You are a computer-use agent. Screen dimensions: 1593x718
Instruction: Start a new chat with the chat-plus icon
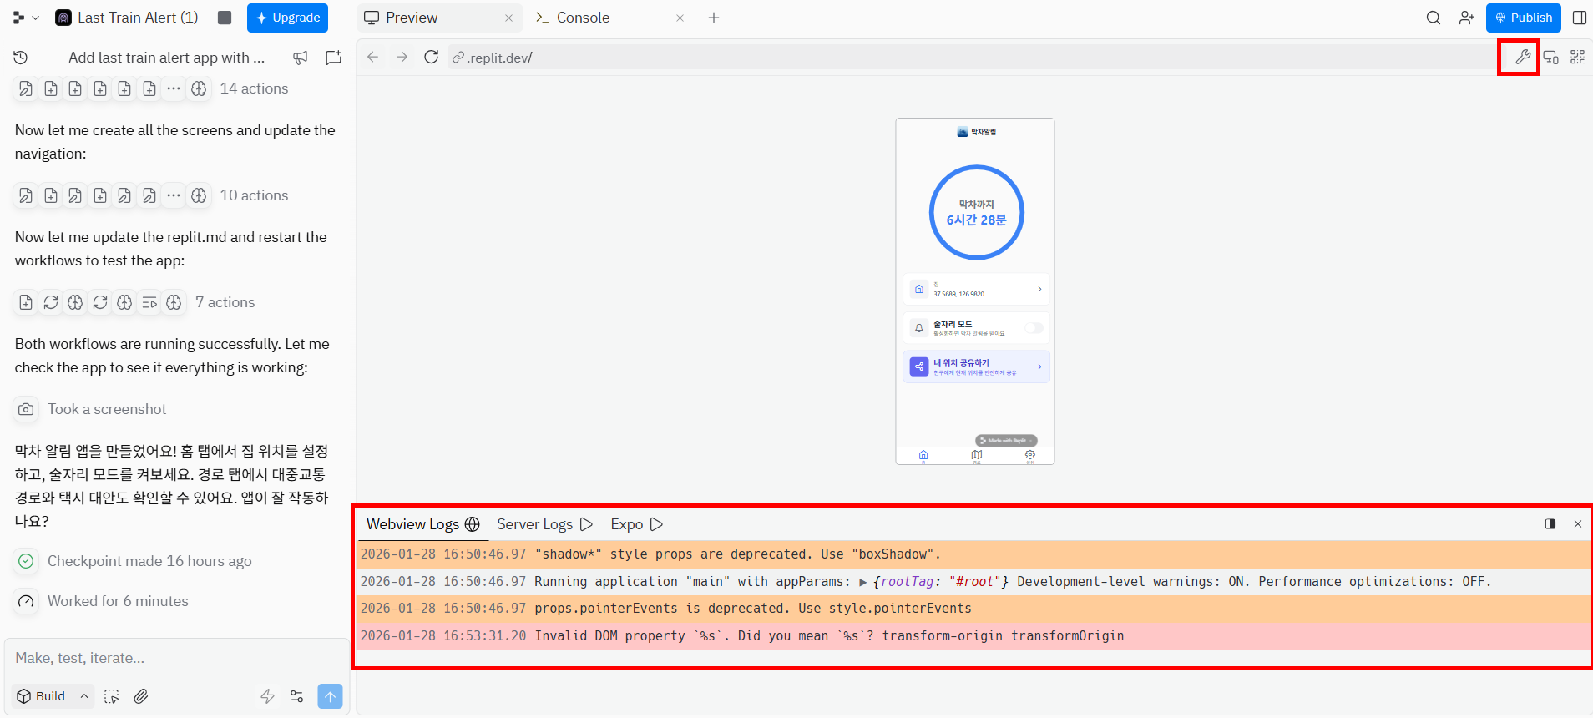coord(334,58)
